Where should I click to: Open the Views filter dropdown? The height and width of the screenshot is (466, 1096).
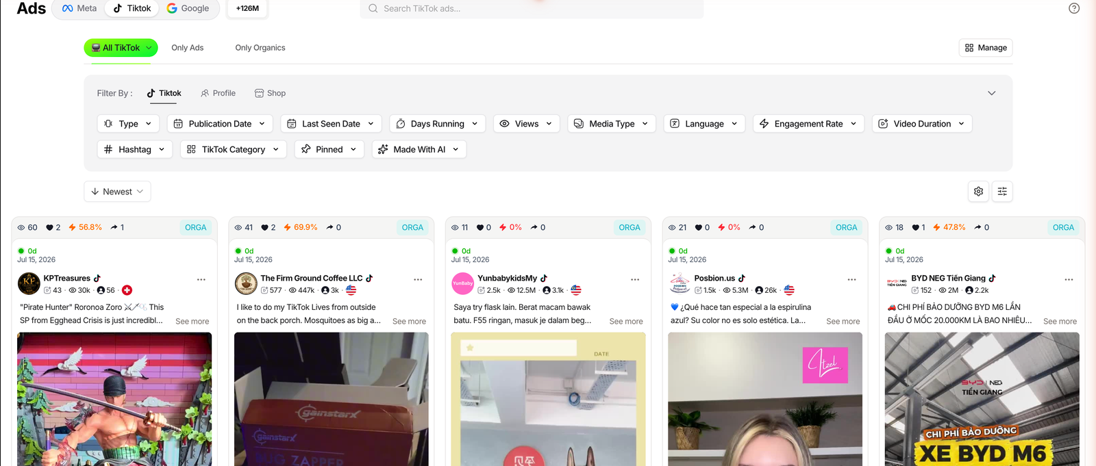tap(526, 124)
